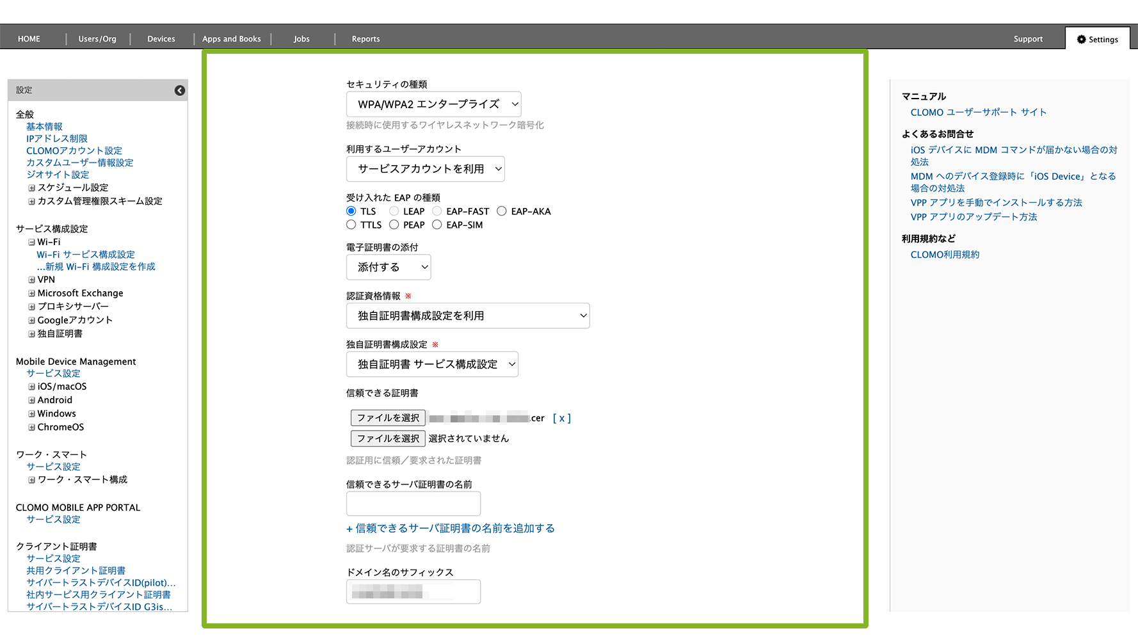
Task: Go to the Devices menu tab
Action: tap(161, 39)
